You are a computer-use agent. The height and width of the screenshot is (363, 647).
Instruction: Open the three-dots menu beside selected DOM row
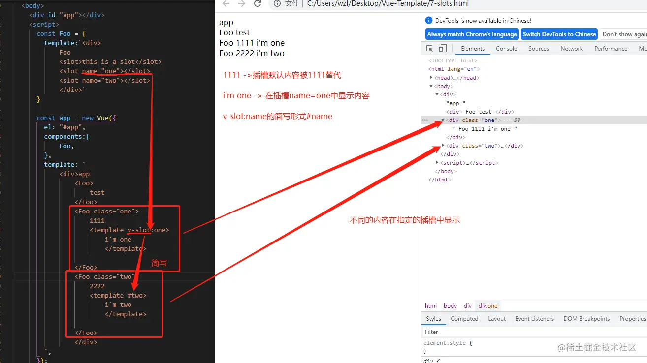(x=425, y=120)
